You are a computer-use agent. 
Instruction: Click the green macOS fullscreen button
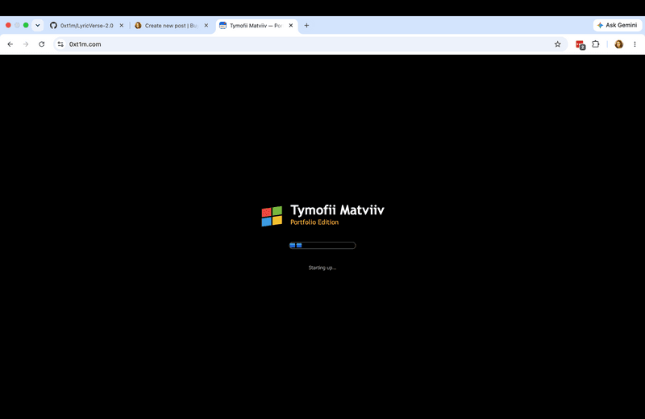pyautogui.click(x=26, y=25)
